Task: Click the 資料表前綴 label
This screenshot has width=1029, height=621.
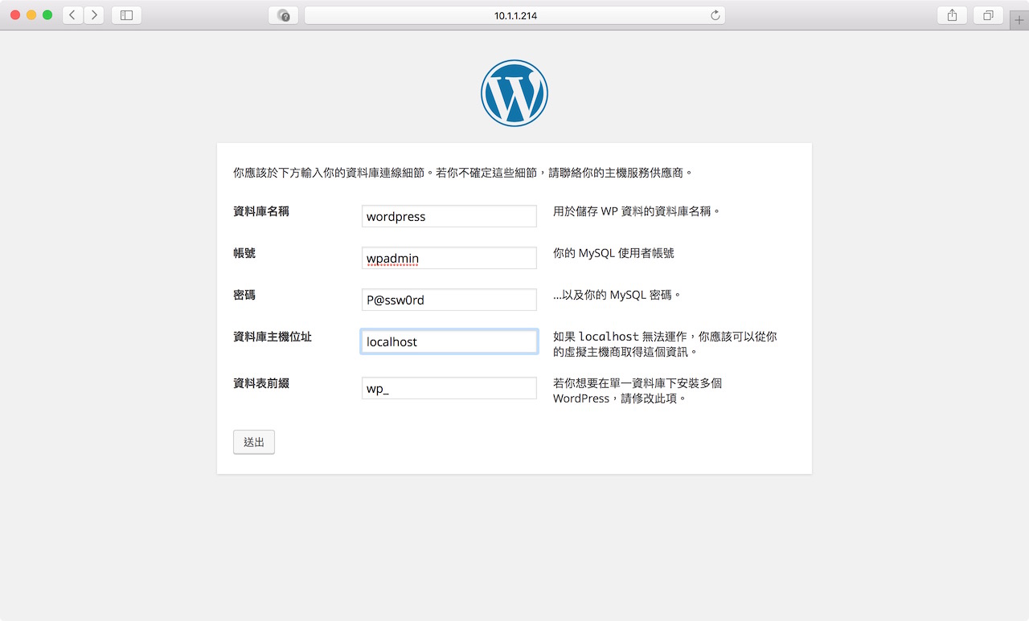Action: 261,383
